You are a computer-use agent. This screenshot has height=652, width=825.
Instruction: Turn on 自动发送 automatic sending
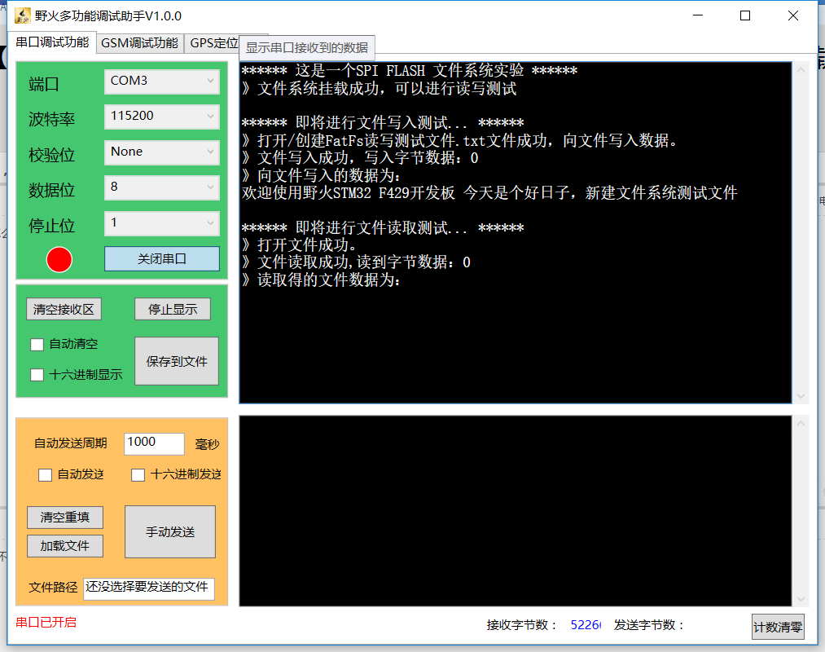click(45, 475)
